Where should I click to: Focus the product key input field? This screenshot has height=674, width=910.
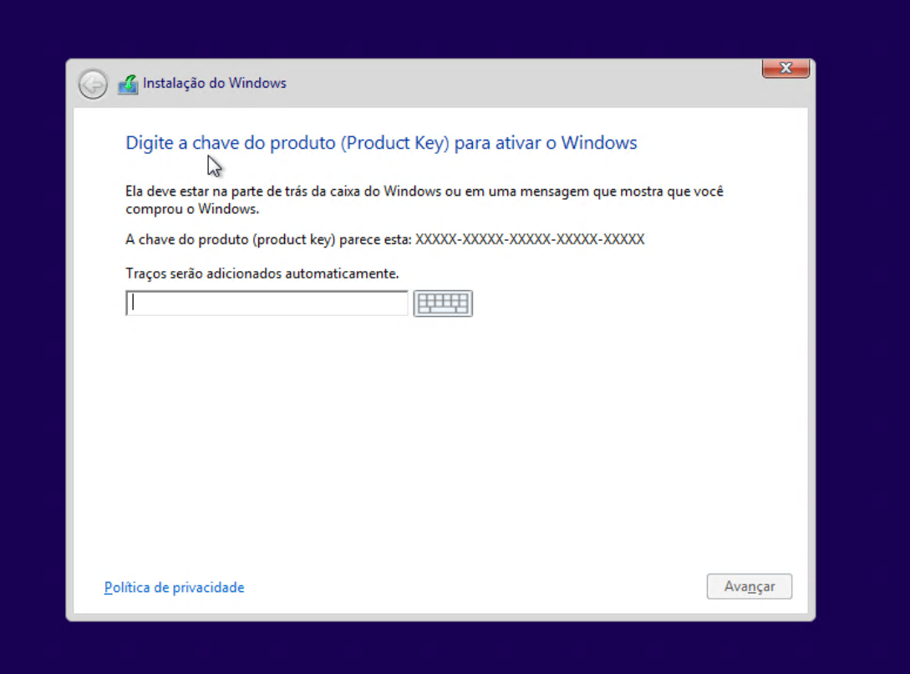(267, 303)
